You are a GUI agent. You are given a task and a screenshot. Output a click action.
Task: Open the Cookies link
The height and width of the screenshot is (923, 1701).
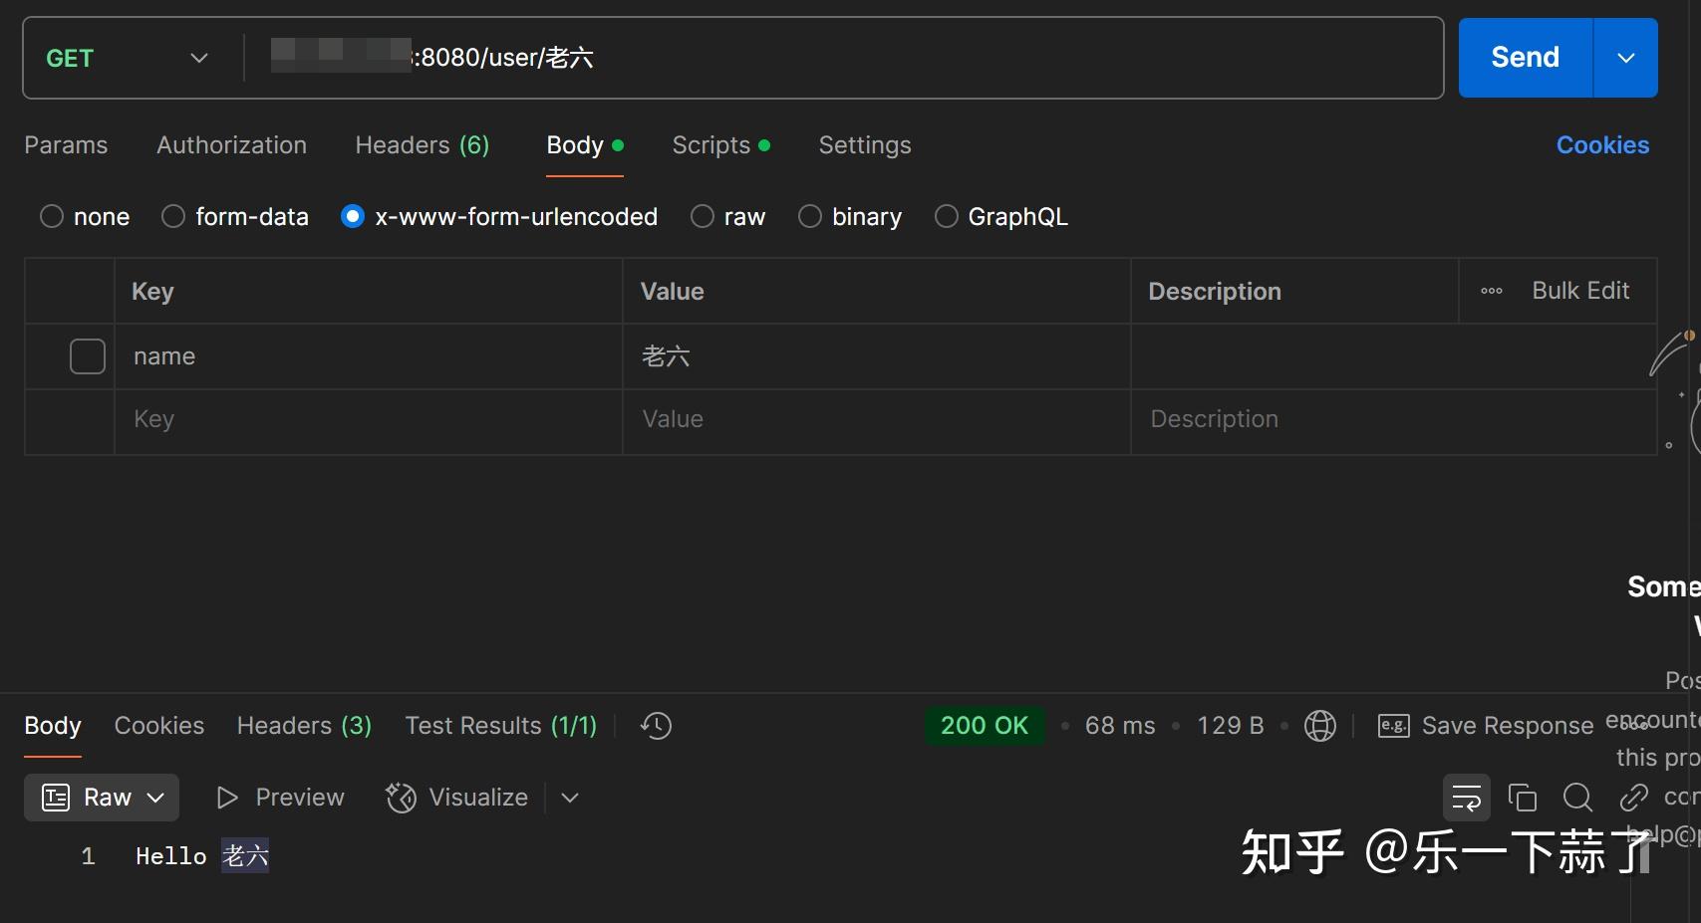click(1602, 145)
